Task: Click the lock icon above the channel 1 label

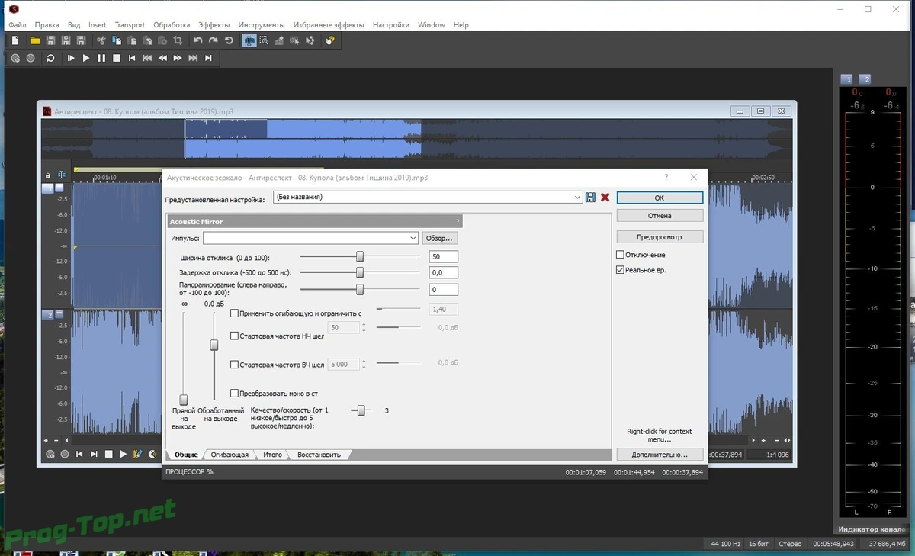Action: [47, 175]
